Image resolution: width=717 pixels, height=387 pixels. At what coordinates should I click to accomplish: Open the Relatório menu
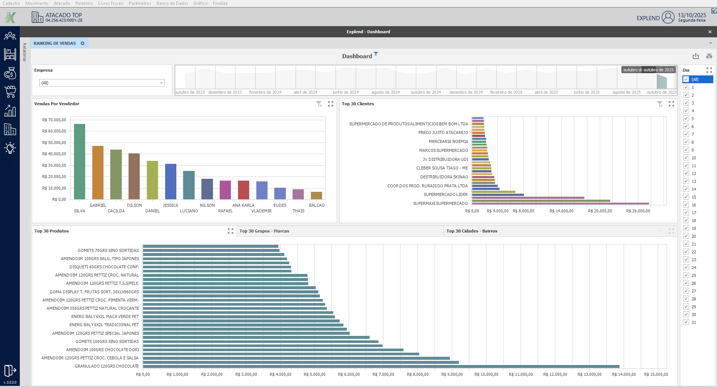[84, 3]
